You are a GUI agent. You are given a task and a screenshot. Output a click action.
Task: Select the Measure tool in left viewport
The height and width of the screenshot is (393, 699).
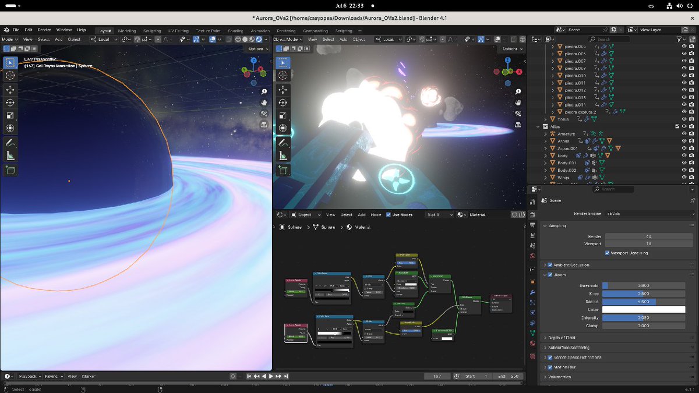click(10, 156)
